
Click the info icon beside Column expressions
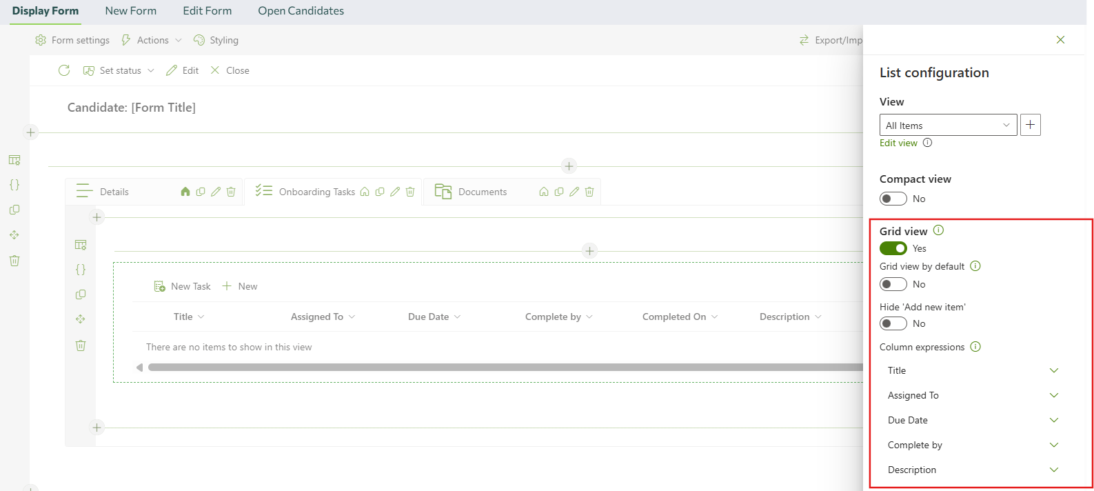click(975, 347)
